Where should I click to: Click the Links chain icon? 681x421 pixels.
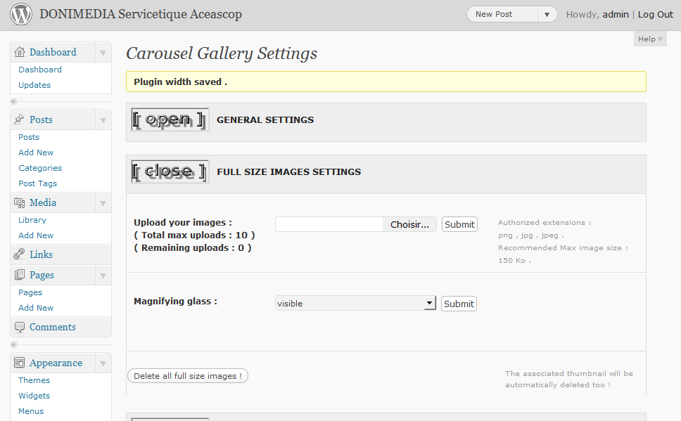[x=19, y=254]
